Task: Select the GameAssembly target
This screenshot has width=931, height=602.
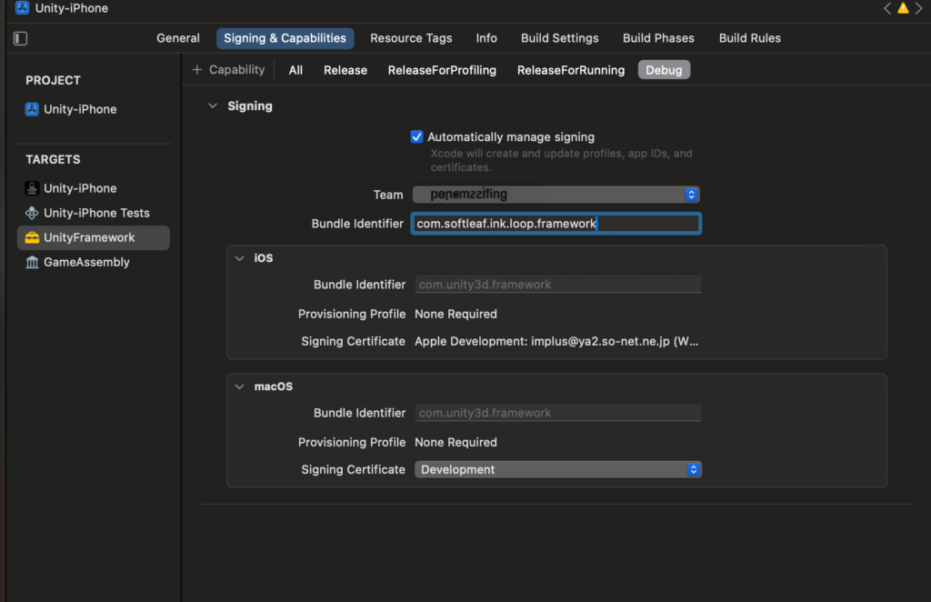Action: click(x=86, y=262)
